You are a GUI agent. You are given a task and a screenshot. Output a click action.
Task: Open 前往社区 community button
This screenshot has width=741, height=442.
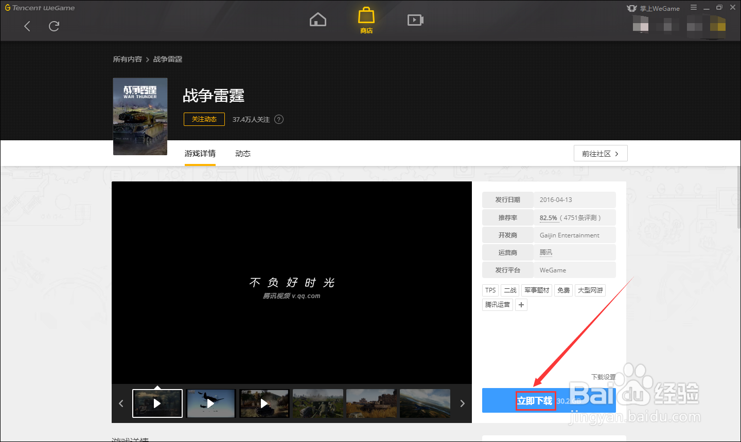coord(601,154)
